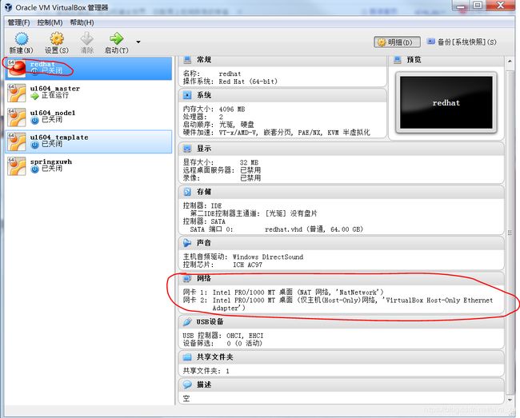520x418 pixels.
Task: Click the details pane scroll down arrow
Action: pos(510,400)
